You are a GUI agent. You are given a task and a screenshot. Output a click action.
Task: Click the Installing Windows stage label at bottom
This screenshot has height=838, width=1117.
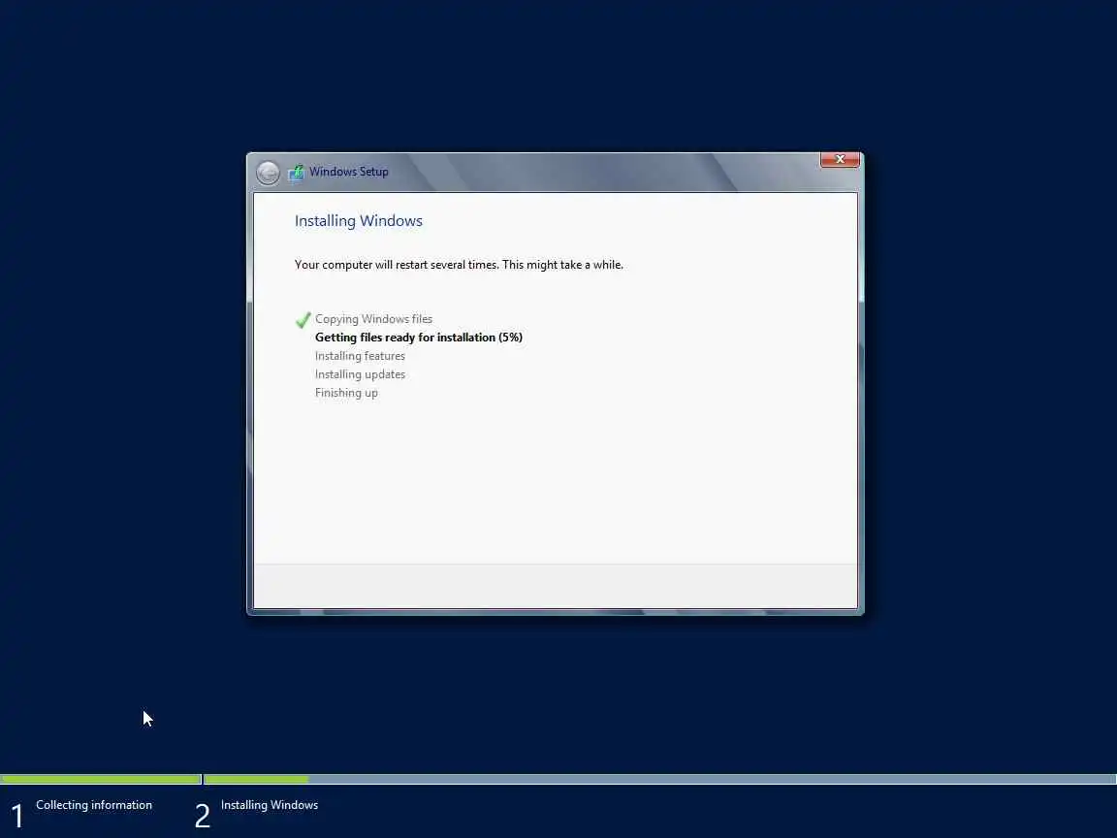tap(270, 805)
